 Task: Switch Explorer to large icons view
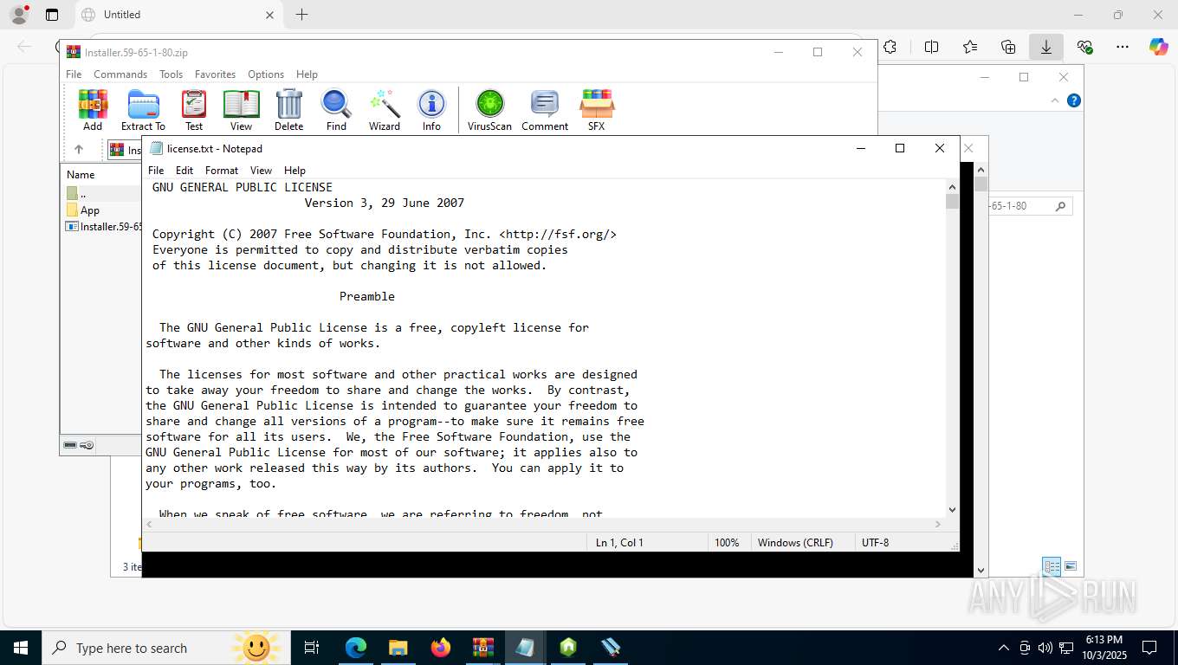(1071, 566)
